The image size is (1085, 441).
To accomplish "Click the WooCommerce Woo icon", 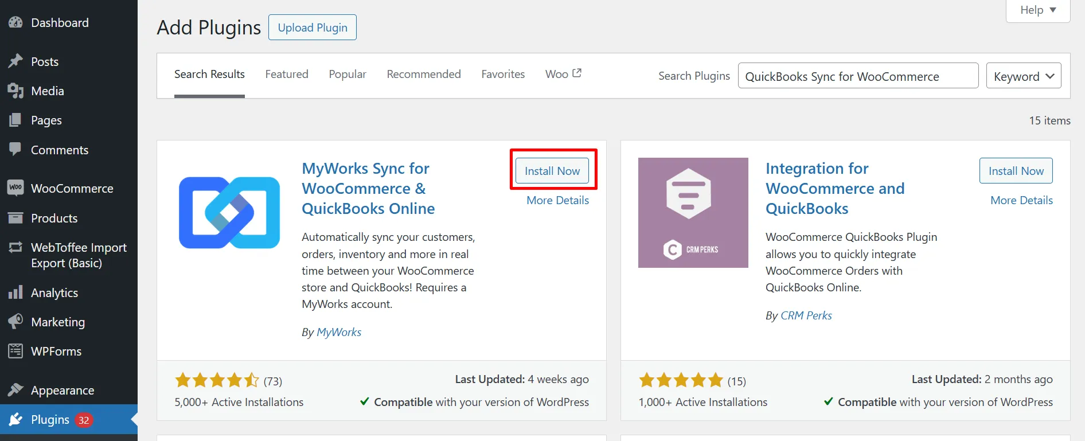I will pos(15,188).
